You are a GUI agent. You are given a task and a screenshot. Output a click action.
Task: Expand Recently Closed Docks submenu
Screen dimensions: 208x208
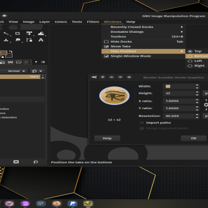point(143,27)
